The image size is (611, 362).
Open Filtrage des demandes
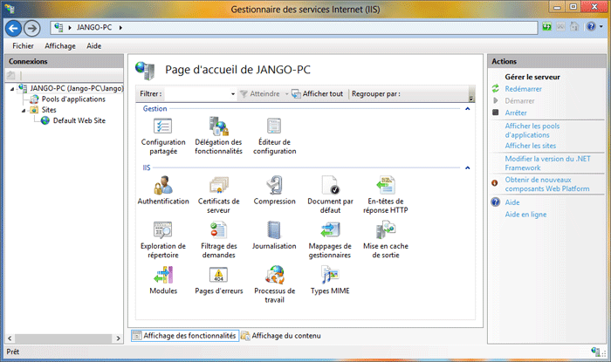pos(218,239)
